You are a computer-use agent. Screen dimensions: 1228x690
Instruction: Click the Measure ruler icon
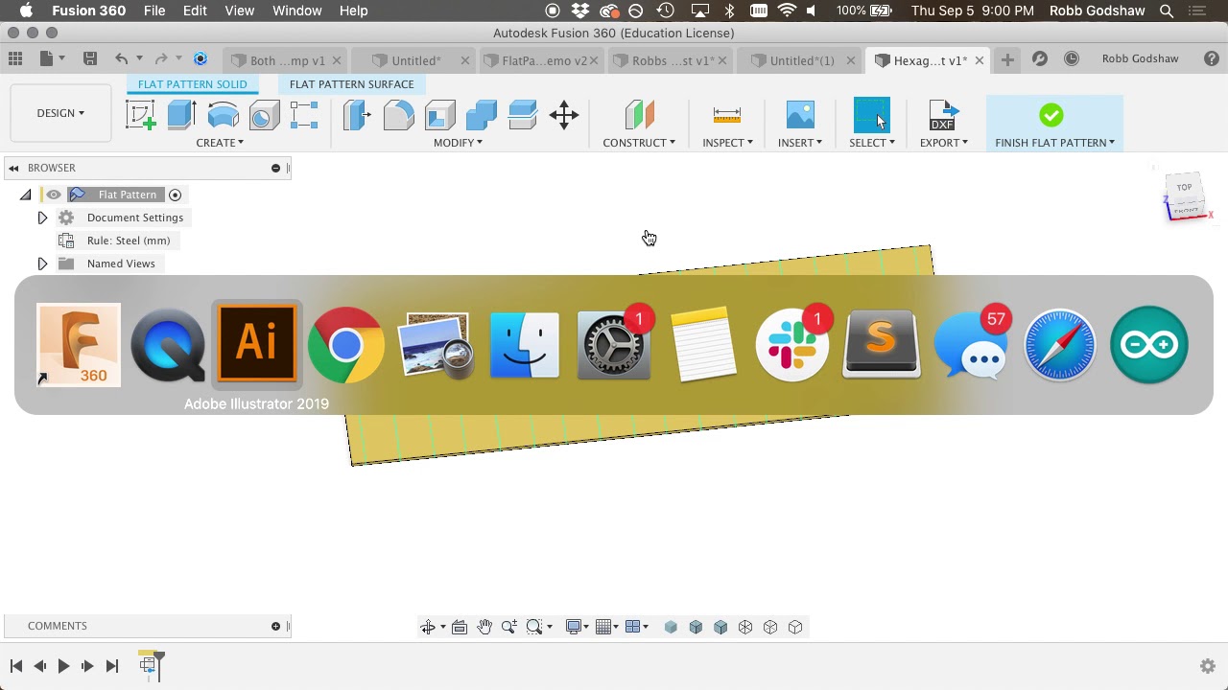(x=727, y=116)
